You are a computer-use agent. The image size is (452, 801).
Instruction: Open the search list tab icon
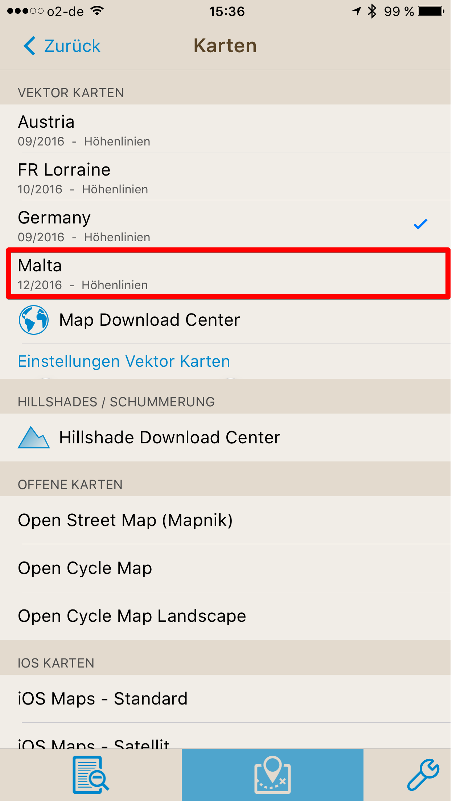91,775
